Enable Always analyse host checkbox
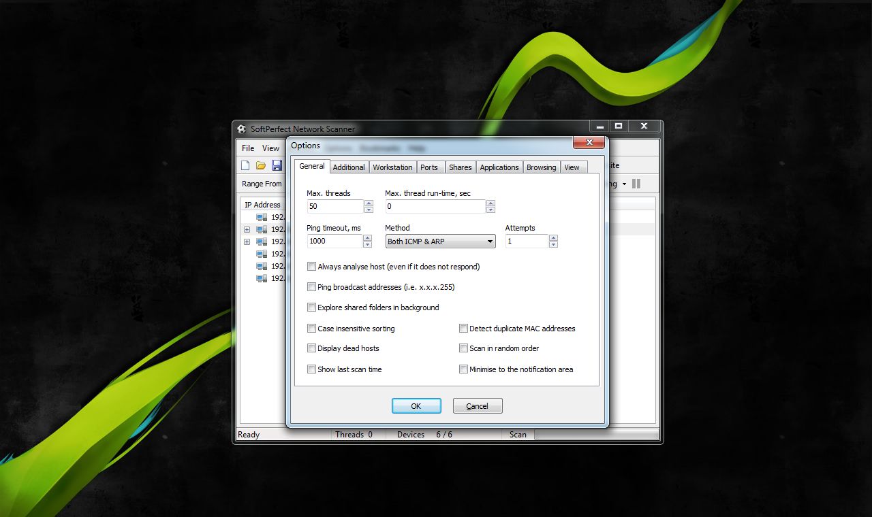872x517 pixels. click(x=311, y=267)
